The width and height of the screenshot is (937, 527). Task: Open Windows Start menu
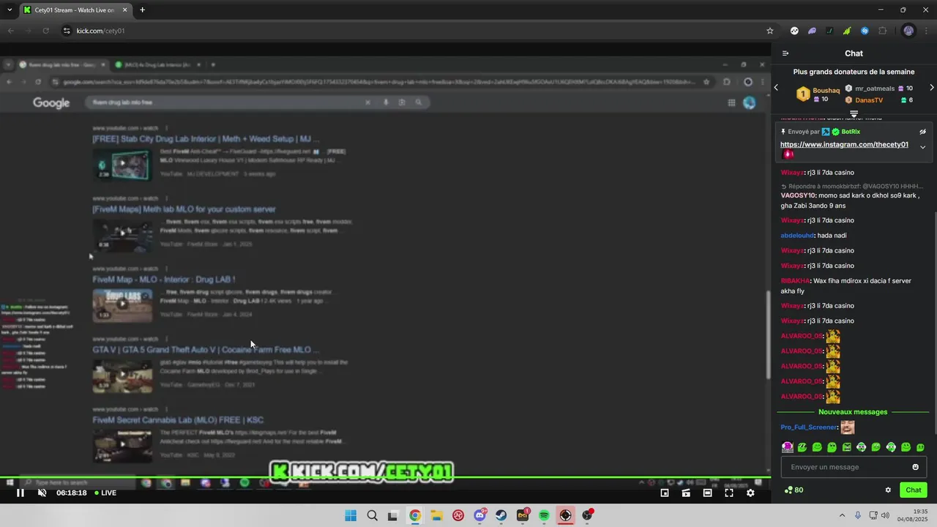pyautogui.click(x=351, y=515)
